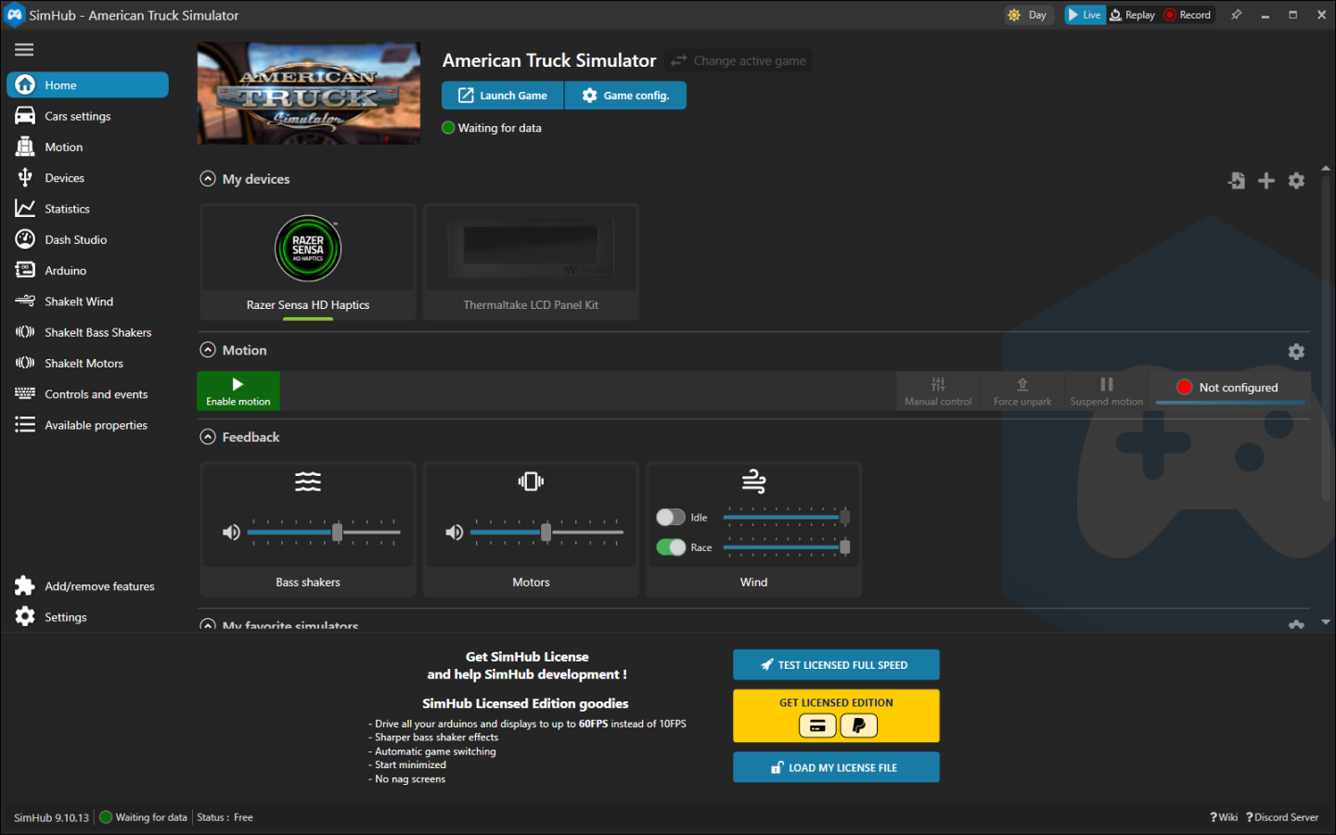The image size is (1336, 835).
Task: Toggle the Idle wind switch
Action: [x=671, y=518]
